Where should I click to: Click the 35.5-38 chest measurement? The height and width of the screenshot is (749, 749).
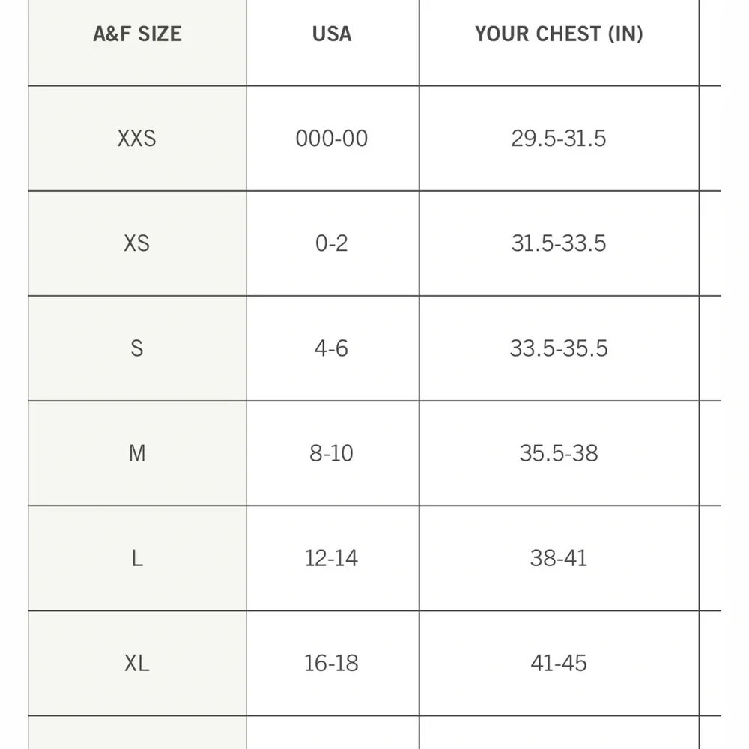pos(559,453)
